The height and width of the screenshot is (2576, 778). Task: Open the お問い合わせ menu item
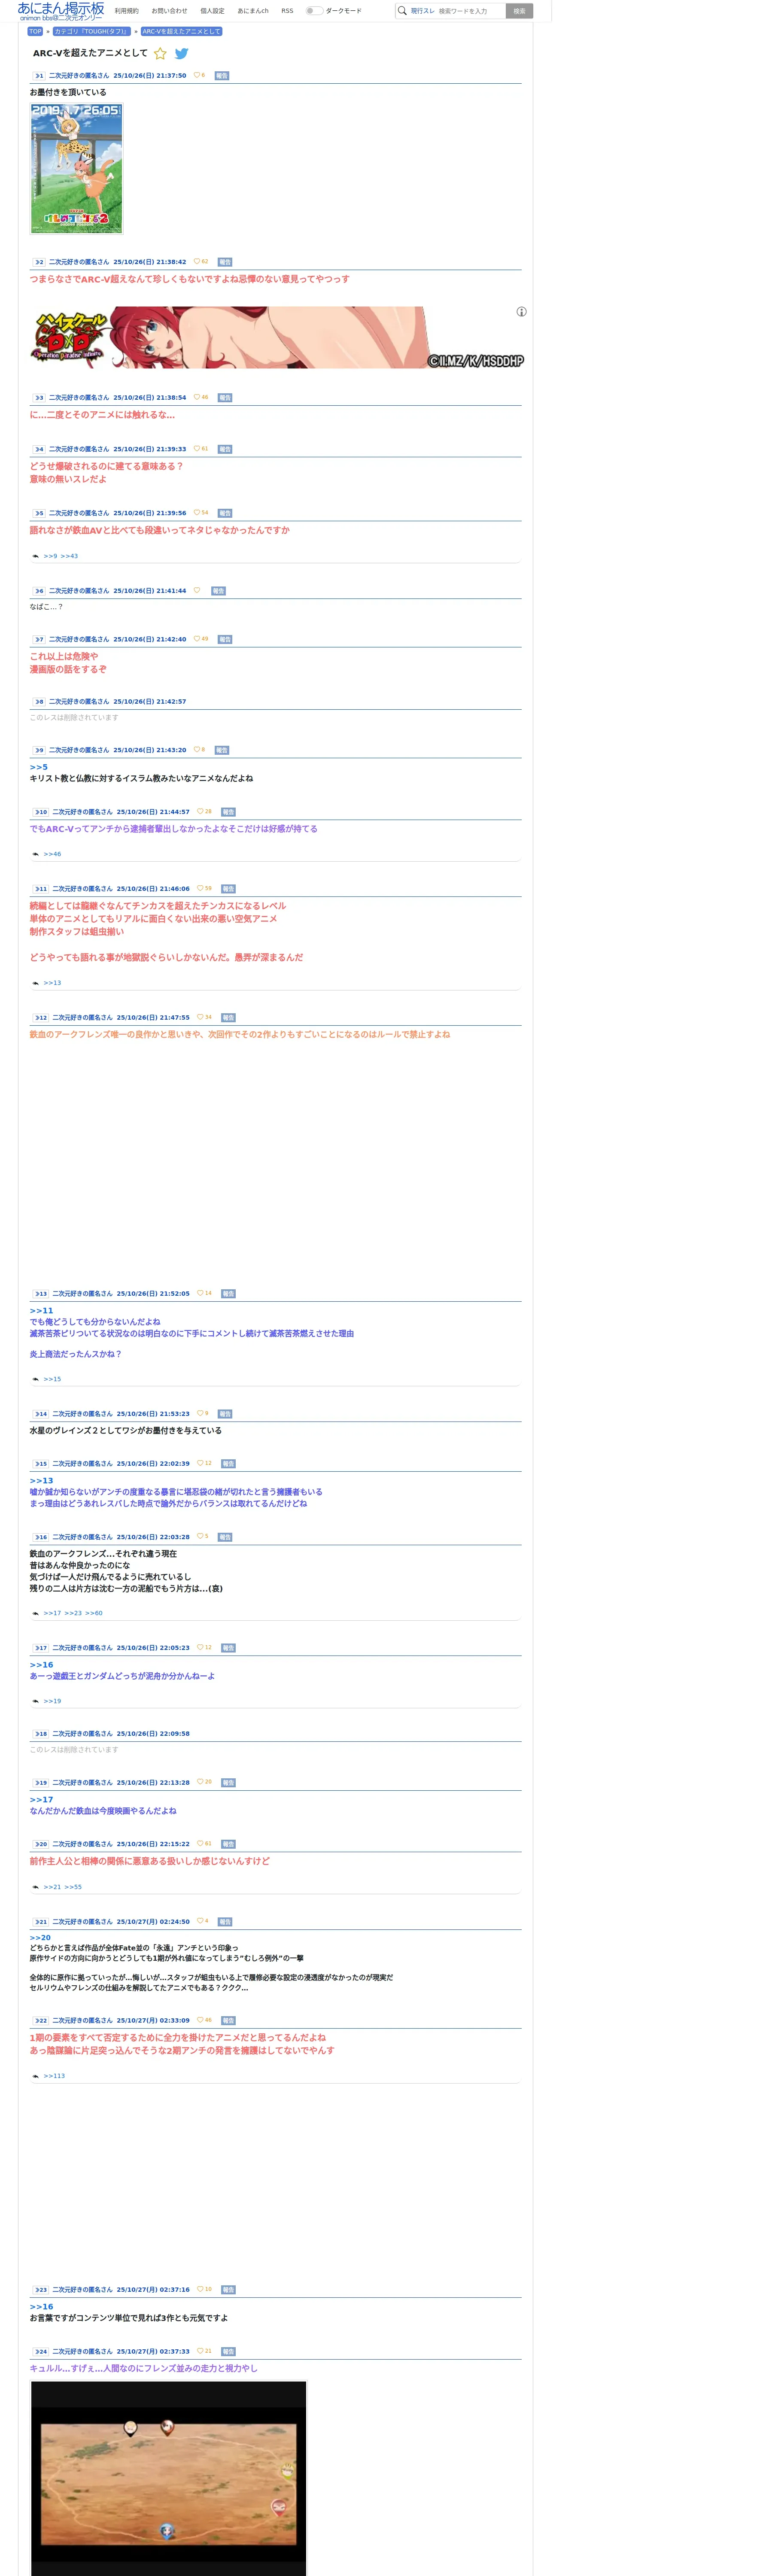coord(169,11)
